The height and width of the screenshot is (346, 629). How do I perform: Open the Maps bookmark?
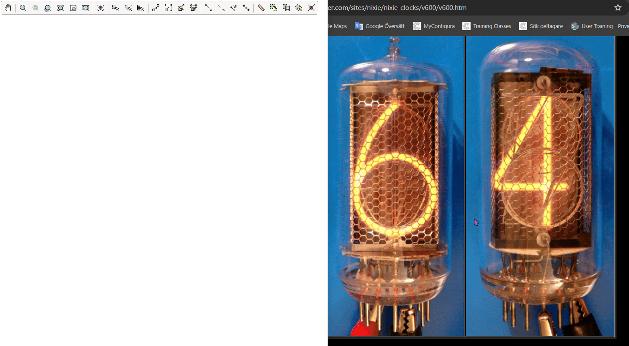[x=338, y=26]
